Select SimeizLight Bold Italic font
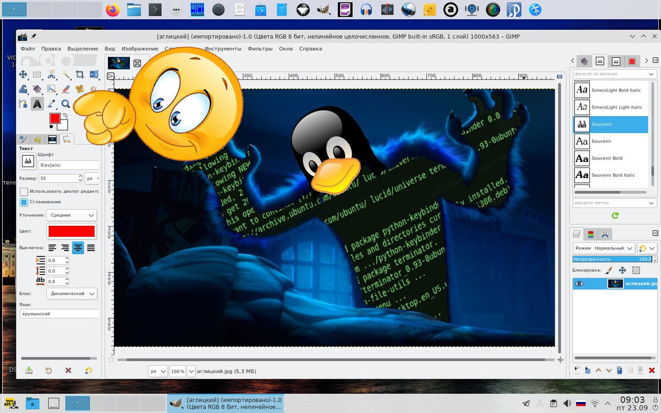Image resolution: width=661 pixels, height=413 pixels. (x=611, y=90)
